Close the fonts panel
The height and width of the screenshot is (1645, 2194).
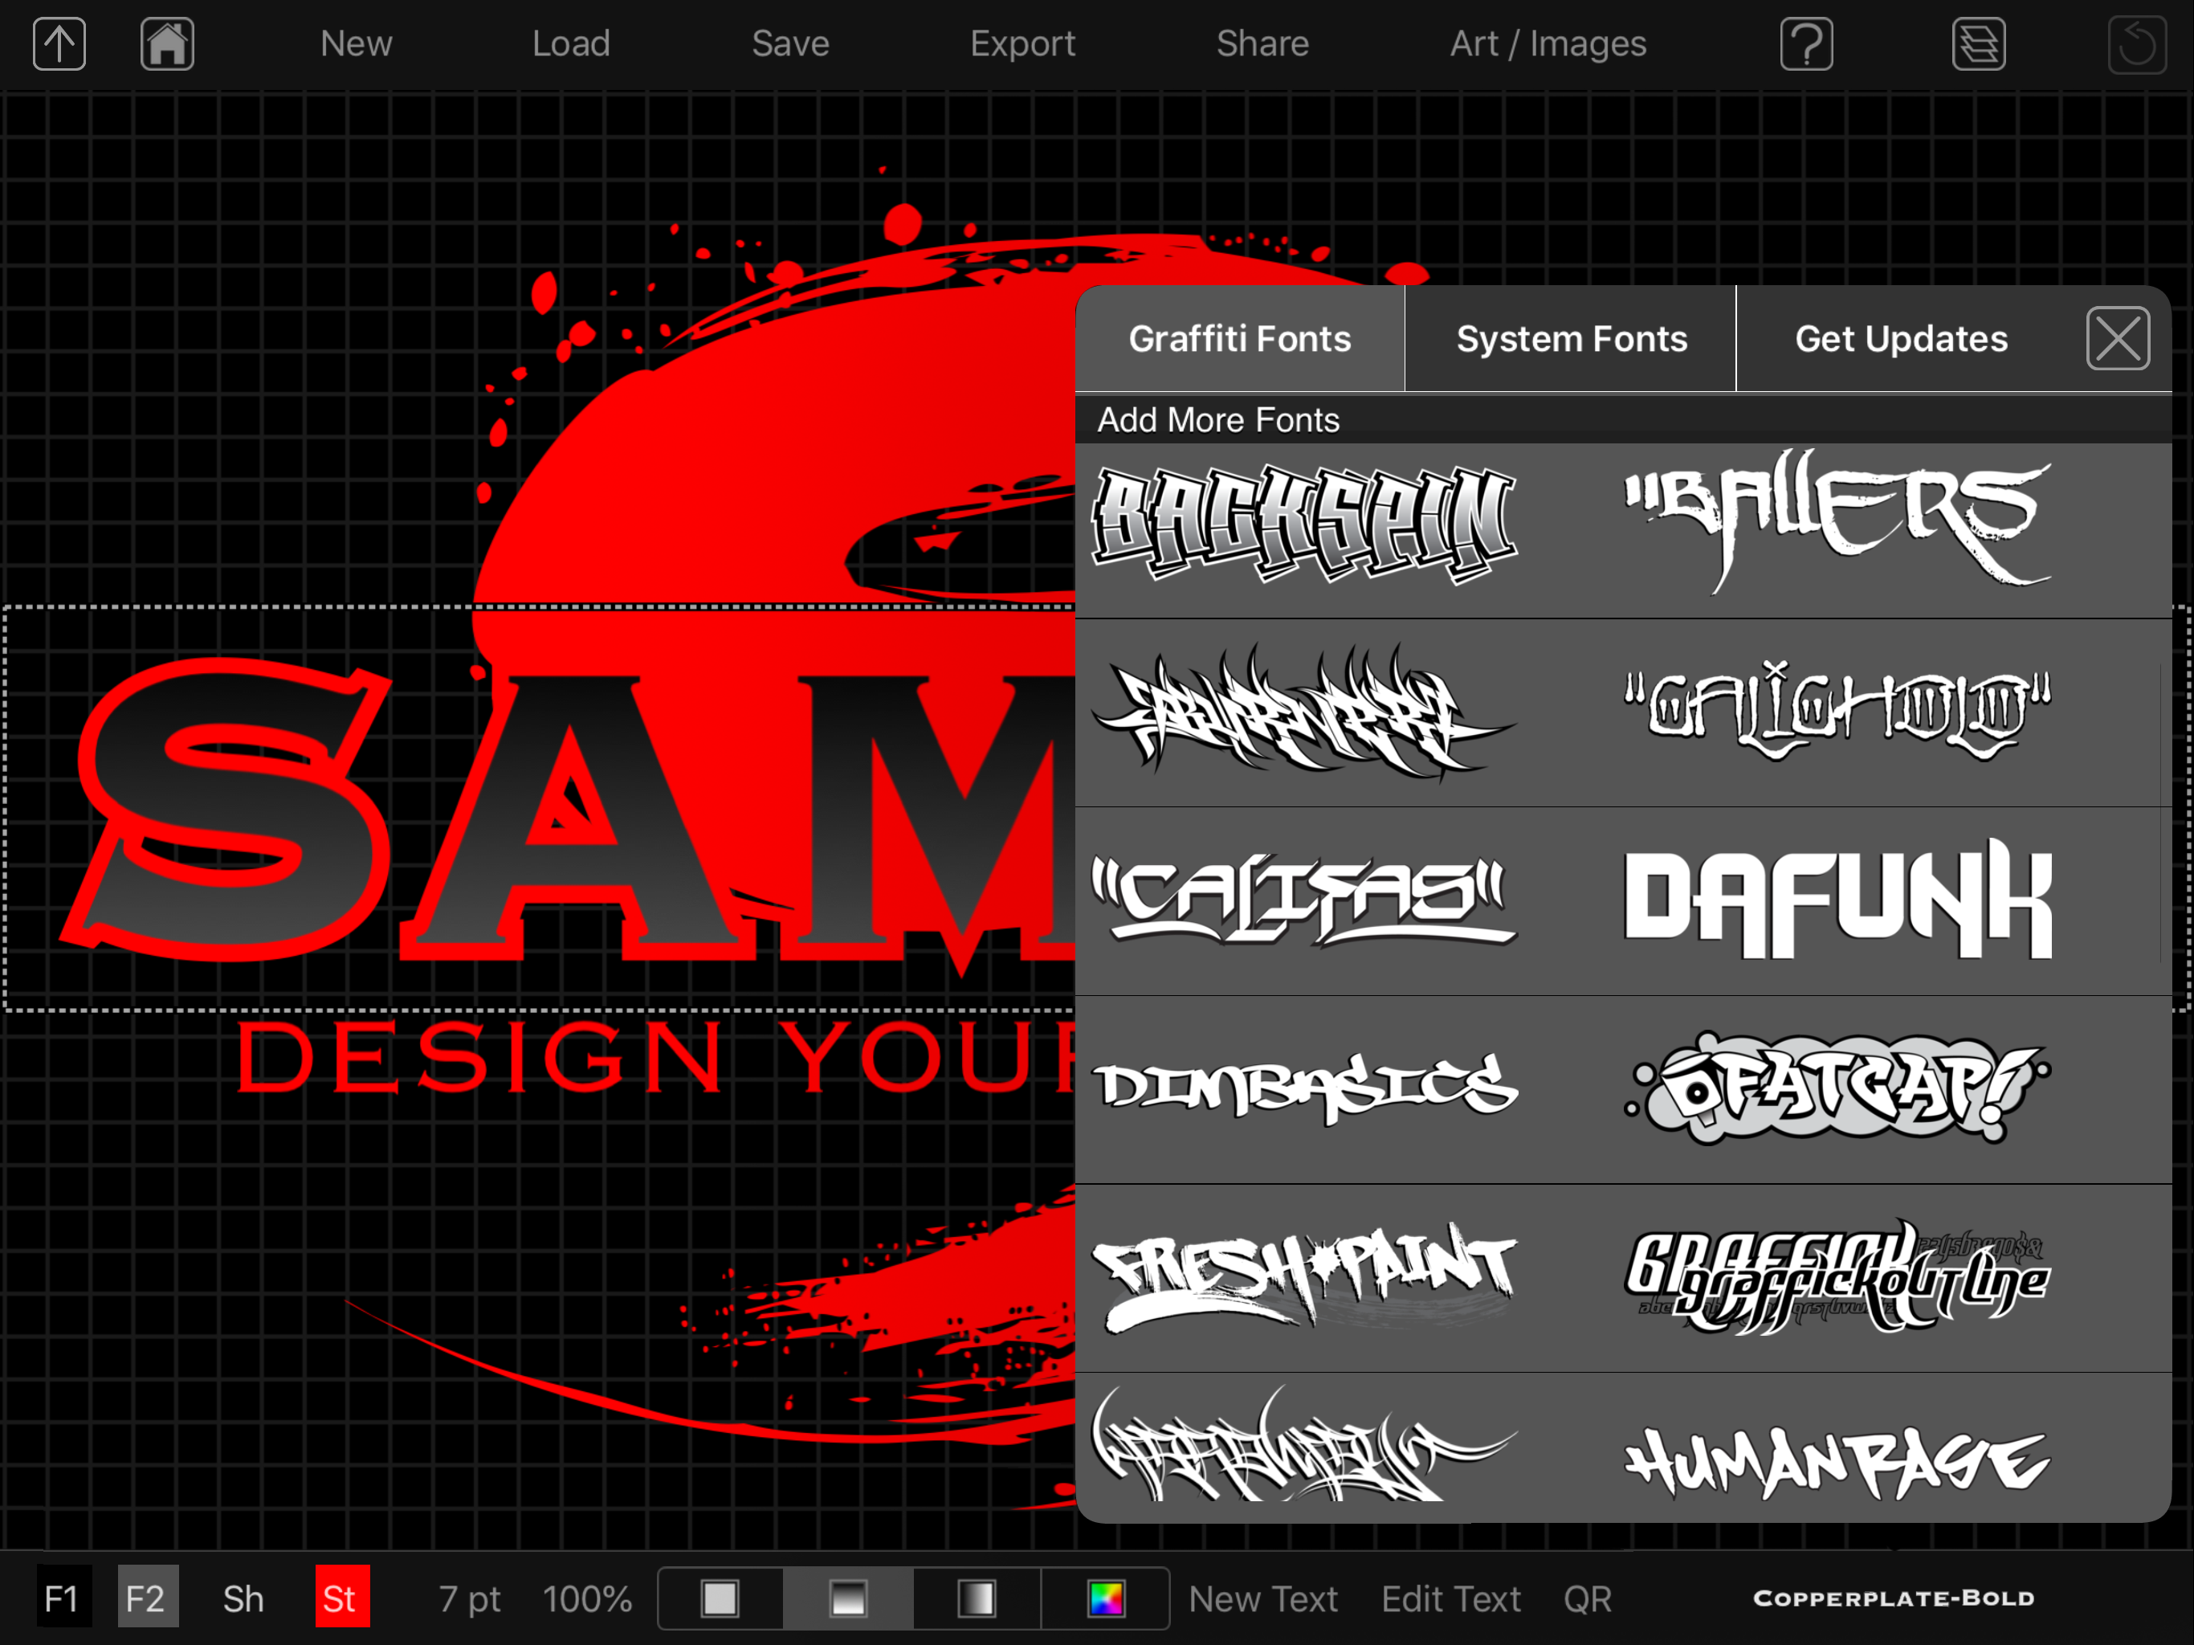2118,338
